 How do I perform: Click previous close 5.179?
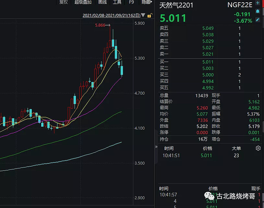click(254, 126)
